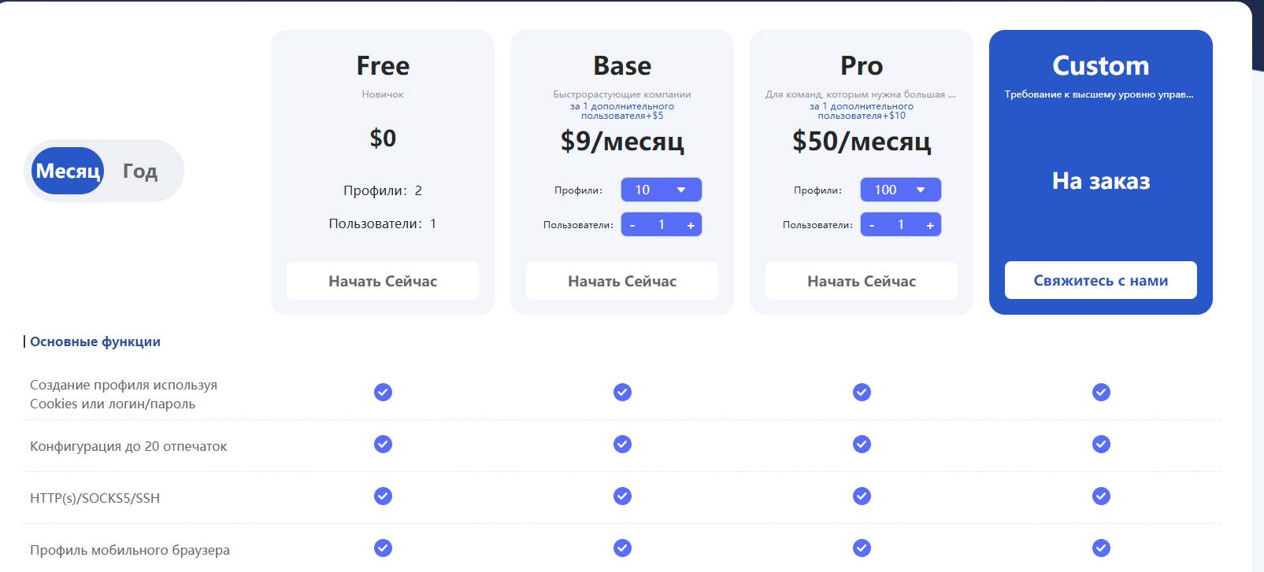Click Base column checkmark for 20 fingerprints configuration
1264x572 pixels.
click(x=622, y=445)
